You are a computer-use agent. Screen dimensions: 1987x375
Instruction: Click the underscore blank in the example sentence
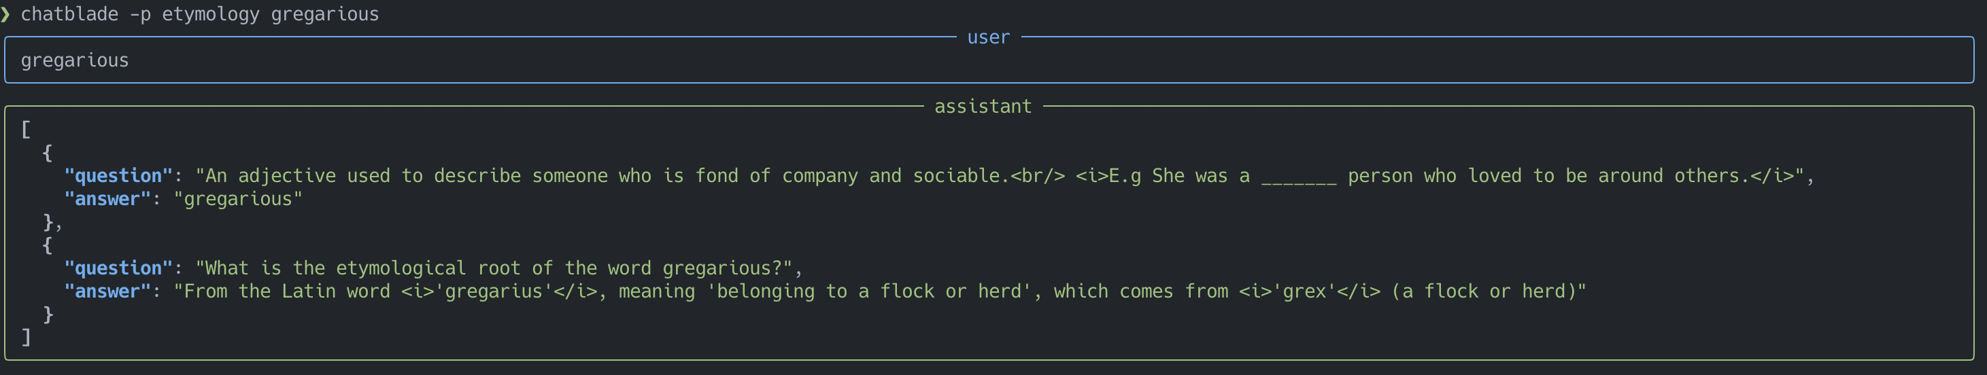coord(1299,177)
